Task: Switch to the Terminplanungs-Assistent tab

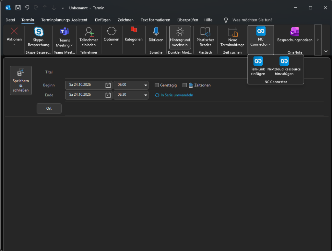Action: coord(64,20)
